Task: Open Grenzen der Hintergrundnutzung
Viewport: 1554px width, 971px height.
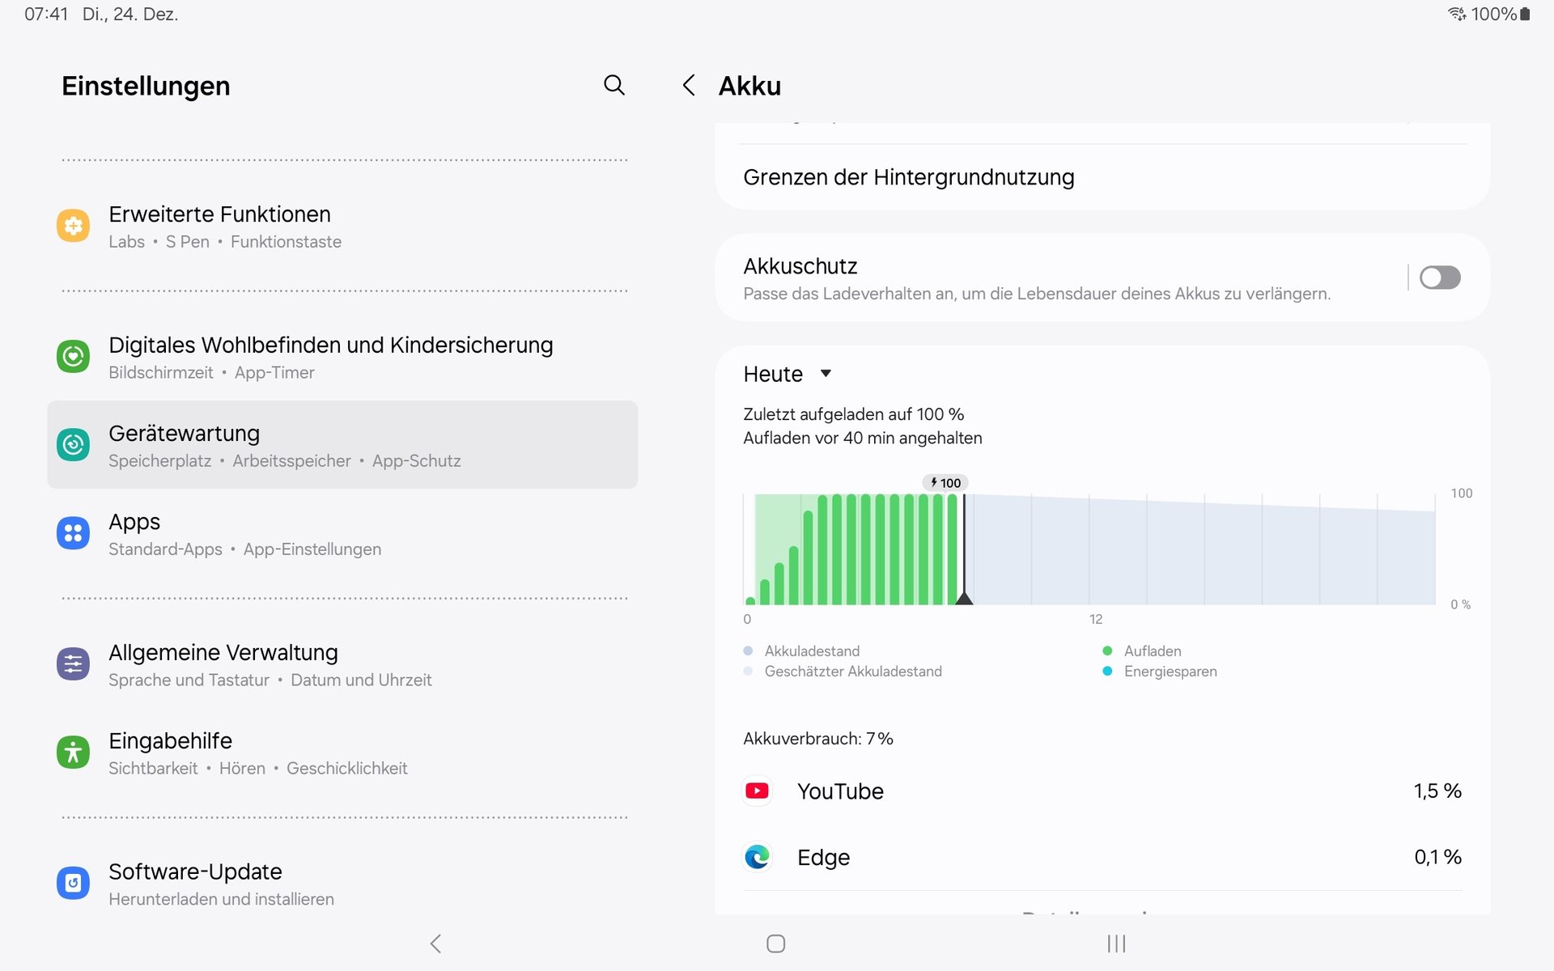Action: [x=908, y=177]
